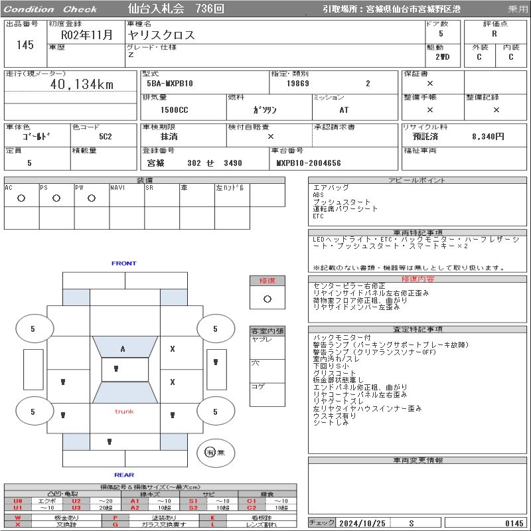Select the auction name '仙台入札会 736回'
Image resolution: width=531 pixels, height=531 pixels.
coord(176,9)
